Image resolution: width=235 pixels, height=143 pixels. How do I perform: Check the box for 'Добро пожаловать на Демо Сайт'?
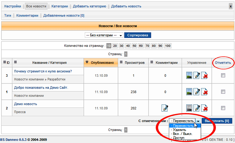point(223,92)
